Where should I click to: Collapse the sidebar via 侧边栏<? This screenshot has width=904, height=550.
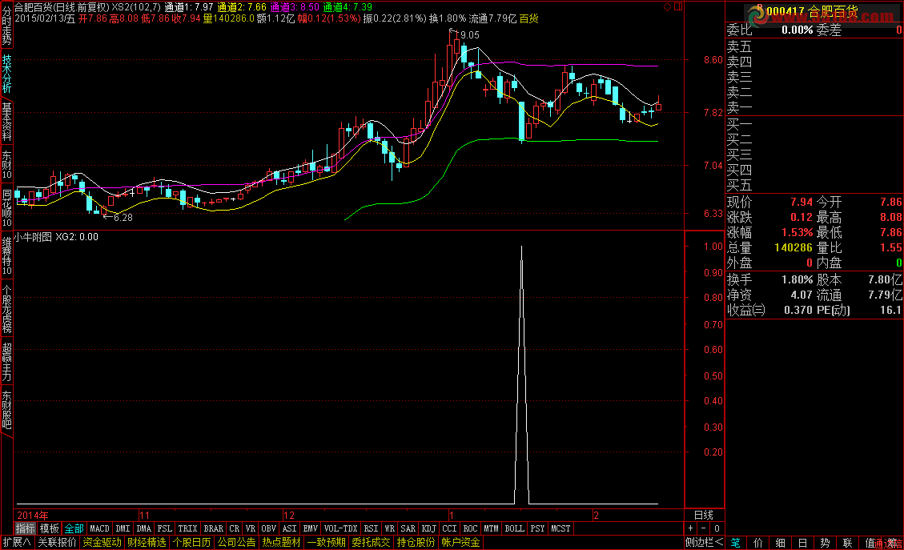coord(704,543)
